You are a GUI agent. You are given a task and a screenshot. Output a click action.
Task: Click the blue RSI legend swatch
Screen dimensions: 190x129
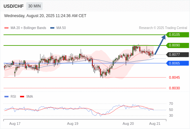click(6, 97)
